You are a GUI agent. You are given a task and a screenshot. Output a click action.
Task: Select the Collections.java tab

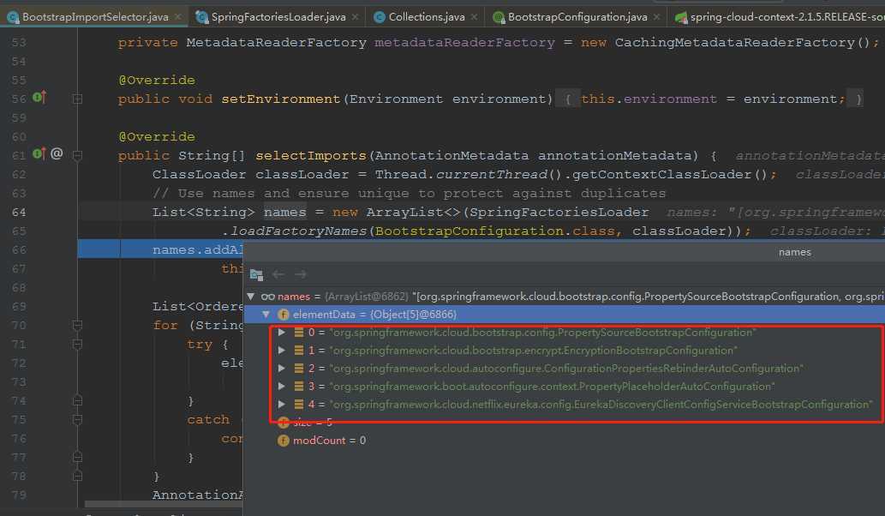click(426, 17)
